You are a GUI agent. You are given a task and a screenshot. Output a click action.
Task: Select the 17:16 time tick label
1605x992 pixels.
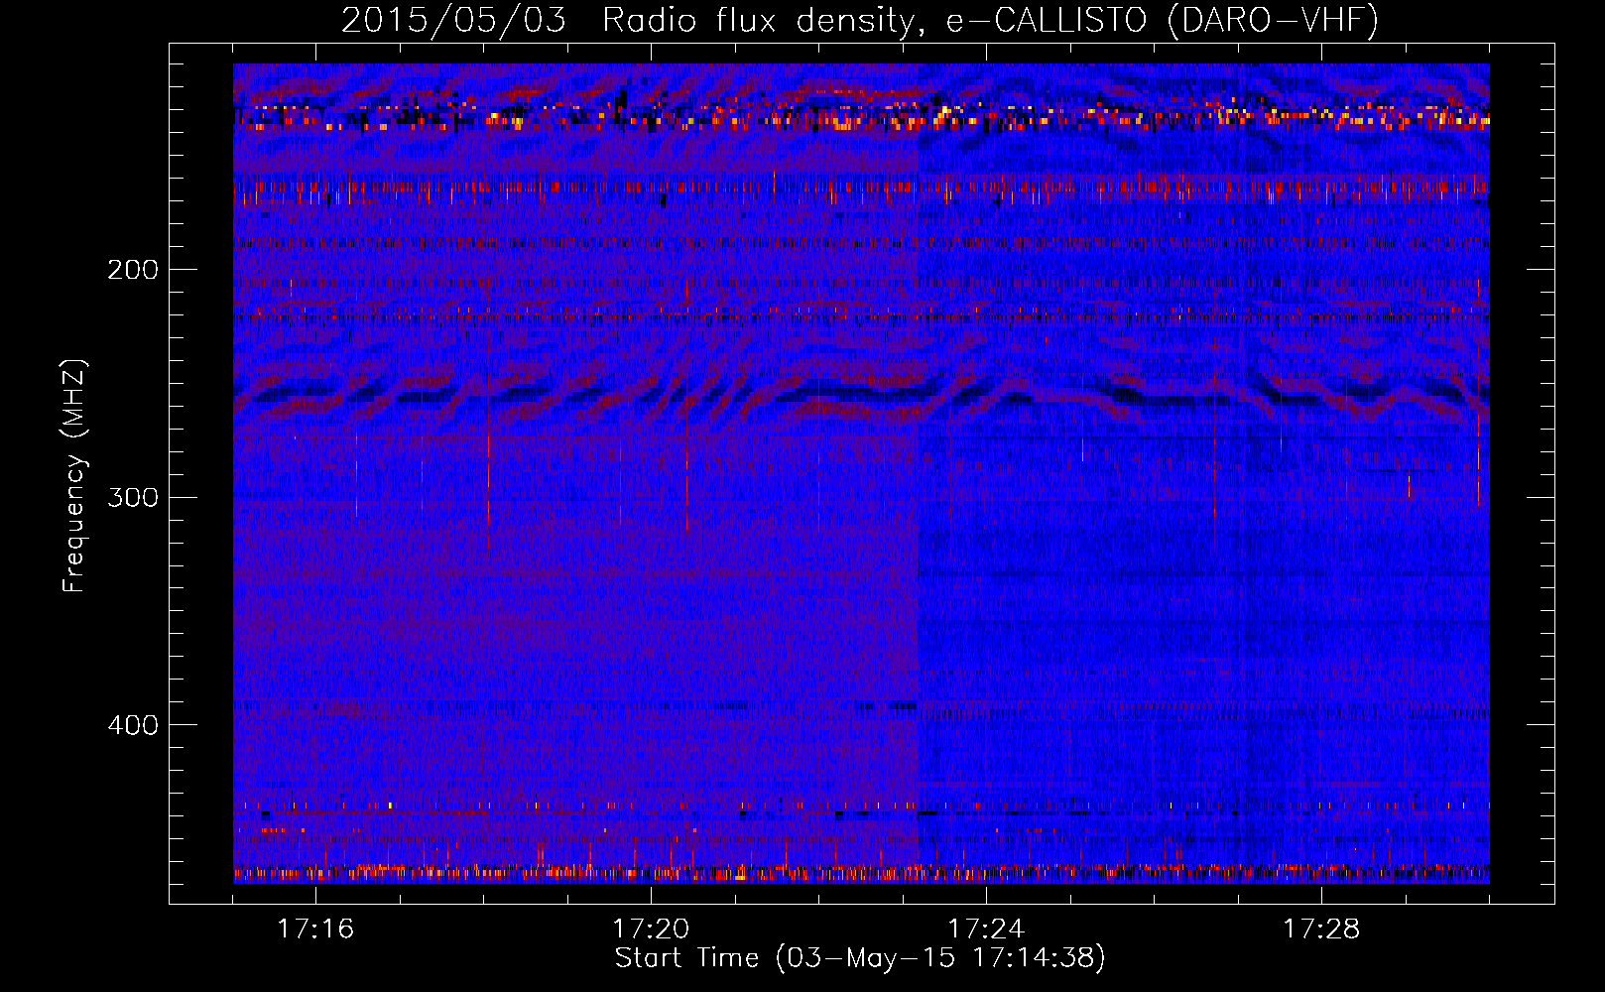tap(315, 930)
